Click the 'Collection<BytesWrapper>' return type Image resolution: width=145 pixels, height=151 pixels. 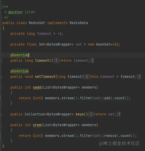click(x=49, y=114)
